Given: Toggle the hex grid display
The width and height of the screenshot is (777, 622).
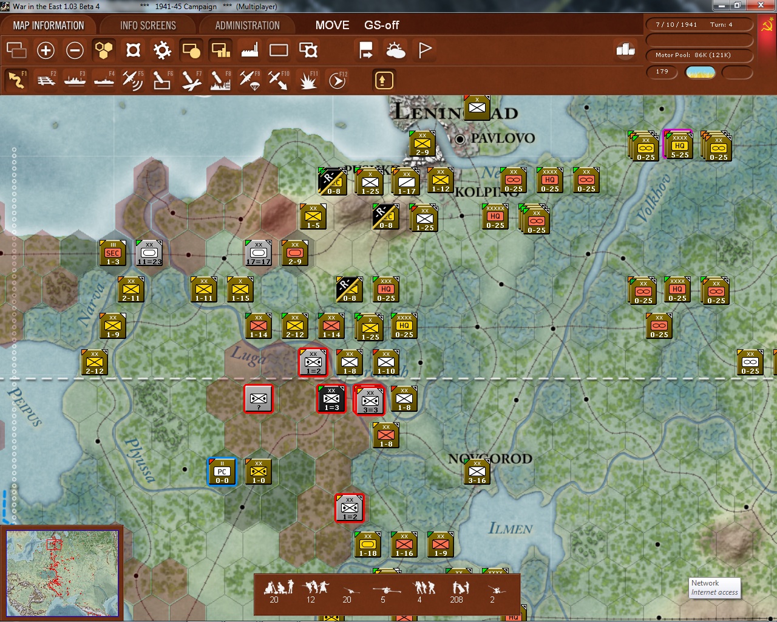Looking at the screenshot, I should pos(104,50).
